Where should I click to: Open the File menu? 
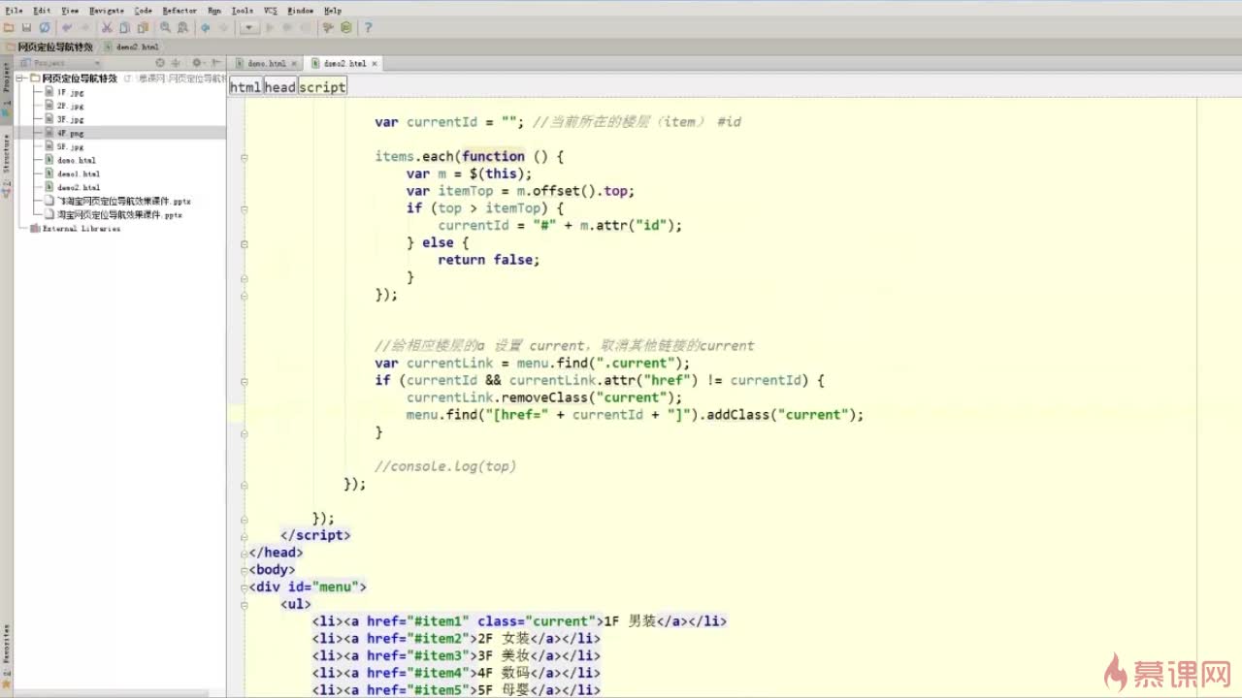pyautogui.click(x=14, y=10)
